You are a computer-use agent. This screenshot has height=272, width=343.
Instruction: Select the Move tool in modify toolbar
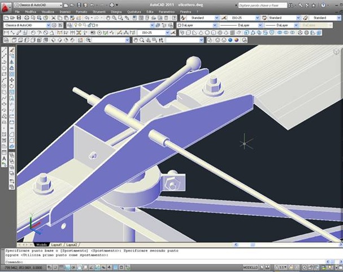pos(11,80)
